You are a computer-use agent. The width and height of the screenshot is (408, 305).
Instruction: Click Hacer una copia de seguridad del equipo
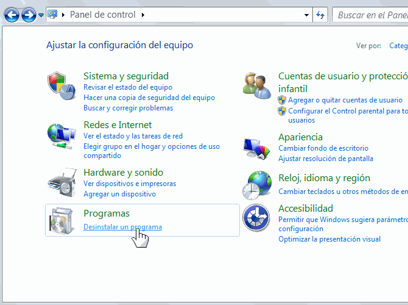[149, 98]
